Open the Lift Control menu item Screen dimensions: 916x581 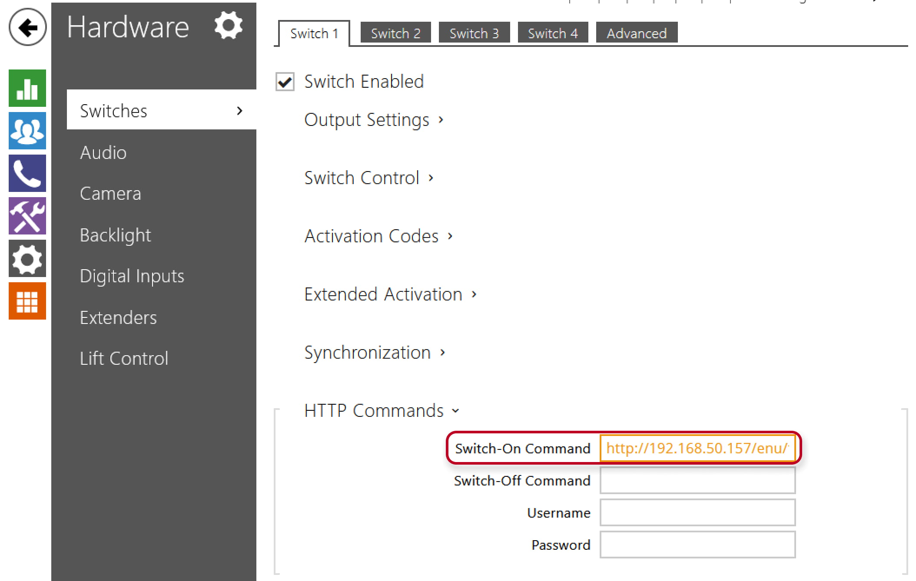pos(124,359)
